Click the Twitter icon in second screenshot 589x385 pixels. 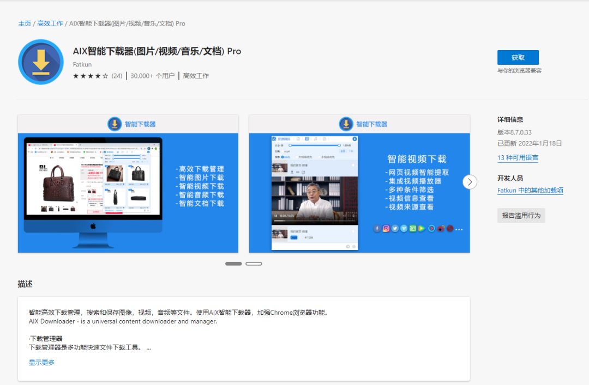click(395, 229)
